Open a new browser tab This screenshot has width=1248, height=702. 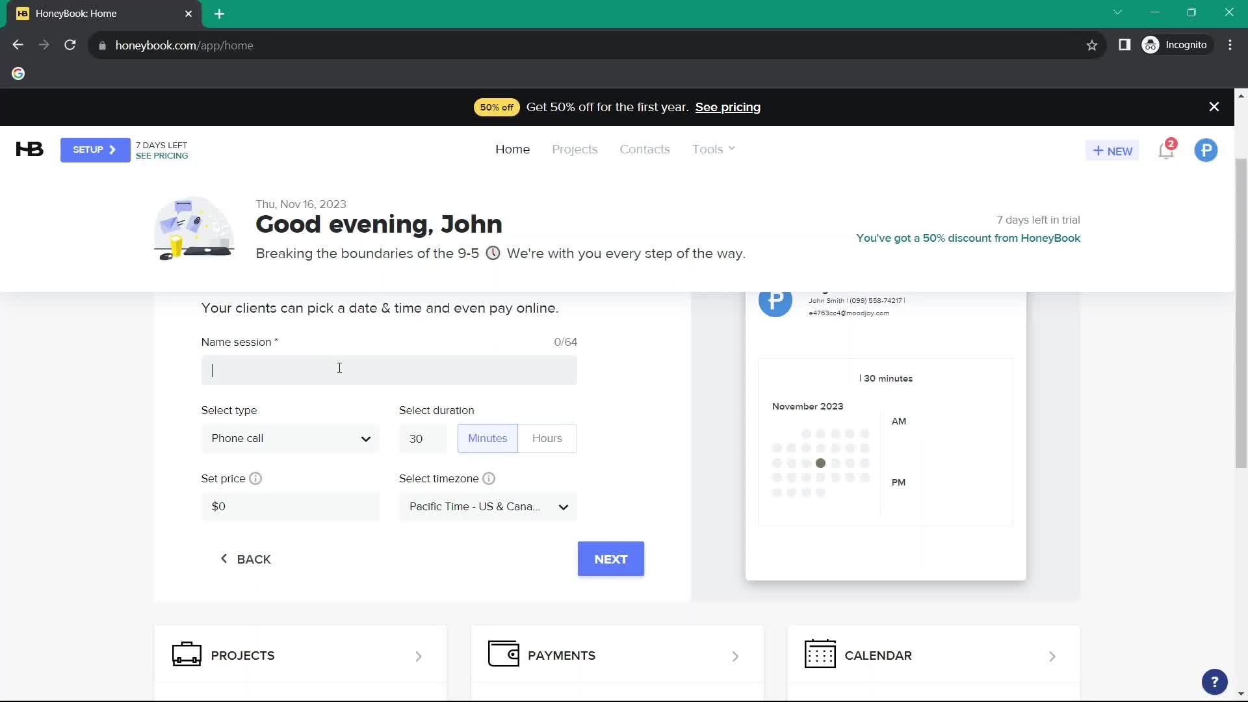coord(220,14)
